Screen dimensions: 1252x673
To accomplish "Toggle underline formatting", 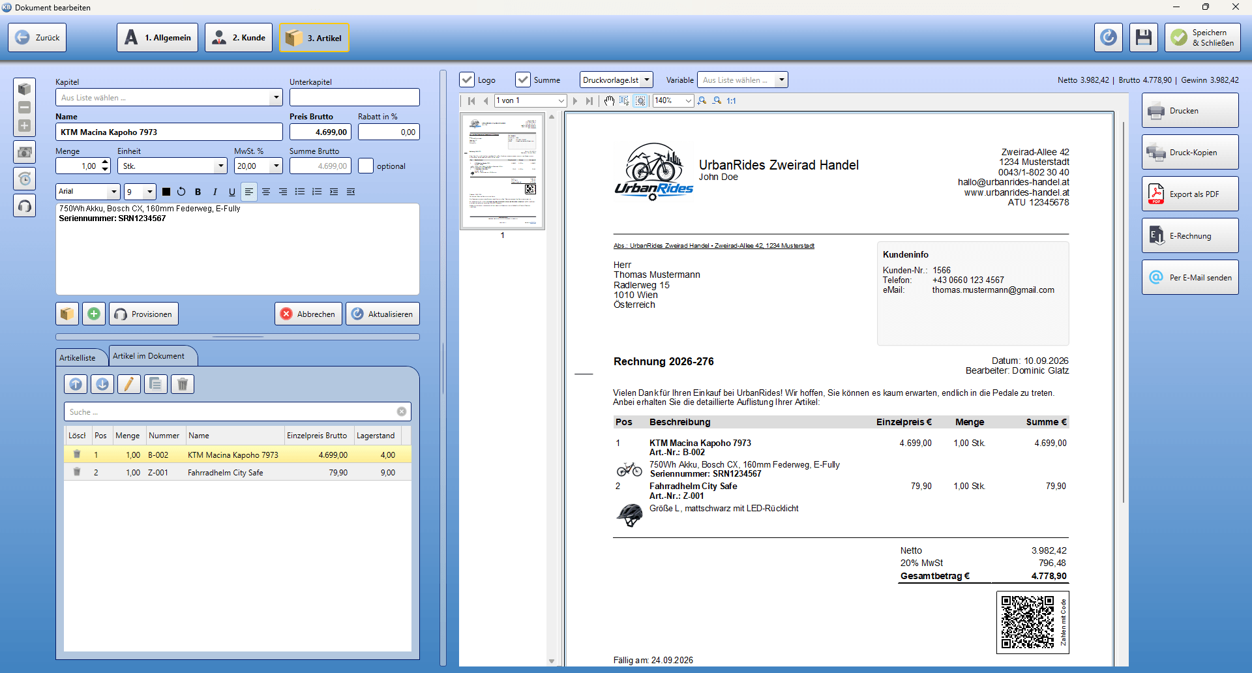I will [232, 192].
